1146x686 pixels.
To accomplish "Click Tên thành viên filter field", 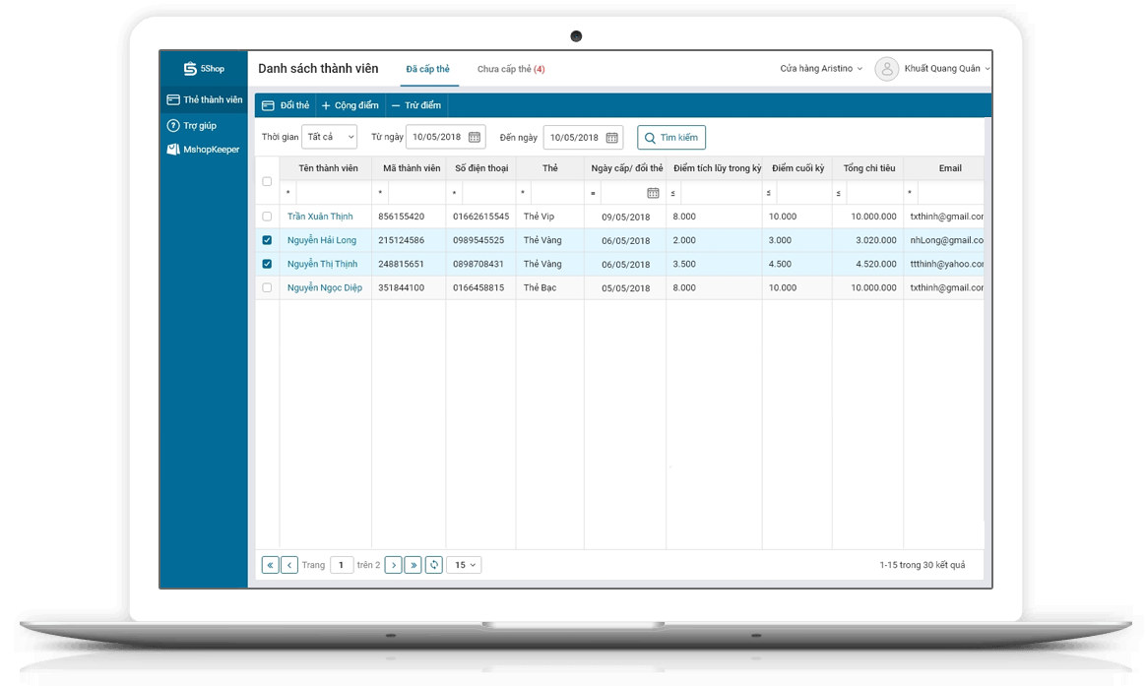I will (334, 193).
